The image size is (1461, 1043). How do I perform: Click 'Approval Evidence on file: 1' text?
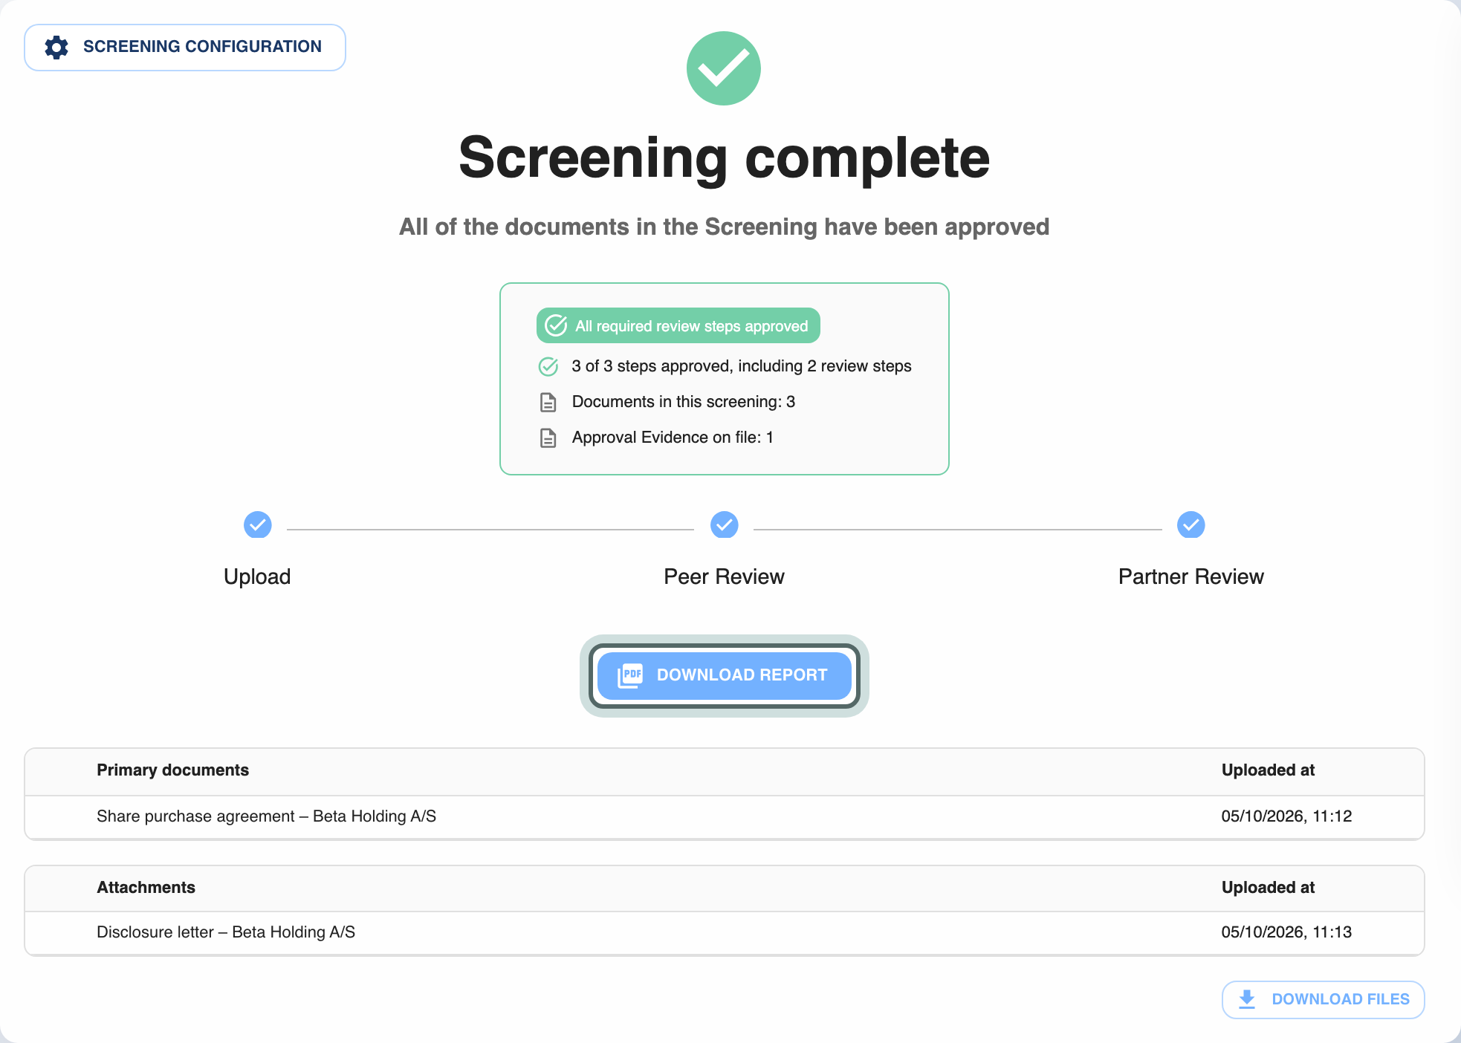coord(673,438)
